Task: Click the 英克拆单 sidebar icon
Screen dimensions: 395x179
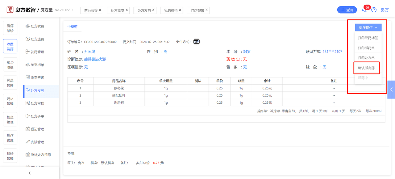Action: 28,65
